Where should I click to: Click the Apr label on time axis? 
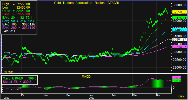click(x=159, y=95)
